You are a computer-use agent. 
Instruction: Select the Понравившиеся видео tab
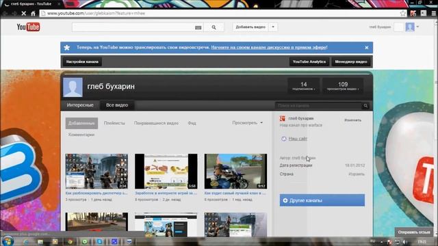point(156,123)
